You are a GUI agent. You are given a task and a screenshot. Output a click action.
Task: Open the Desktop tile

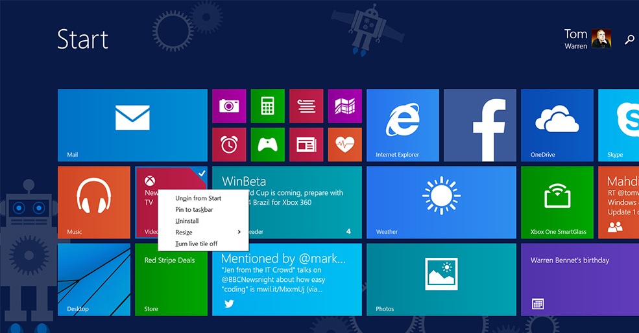tap(94, 280)
